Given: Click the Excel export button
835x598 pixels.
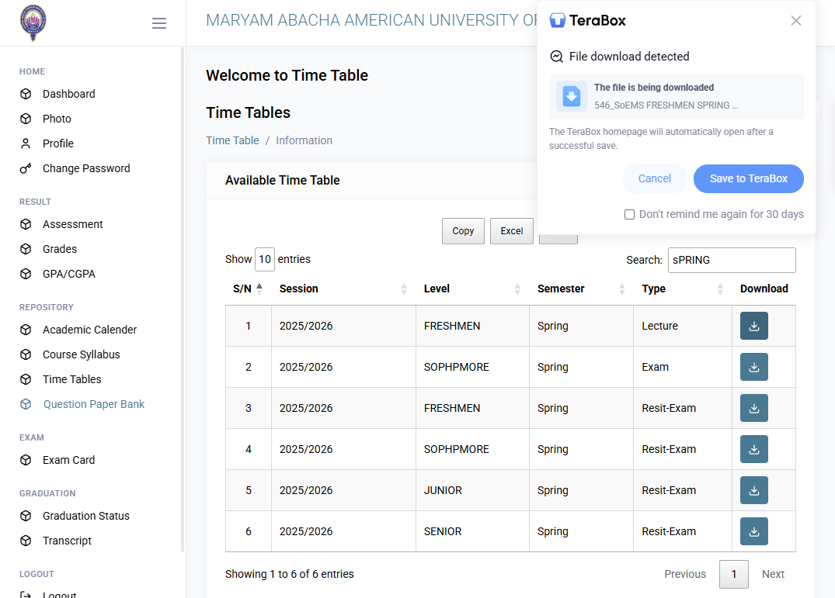Looking at the screenshot, I should pos(512,231).
